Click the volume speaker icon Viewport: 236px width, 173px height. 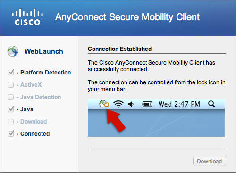tap(131, 104)
